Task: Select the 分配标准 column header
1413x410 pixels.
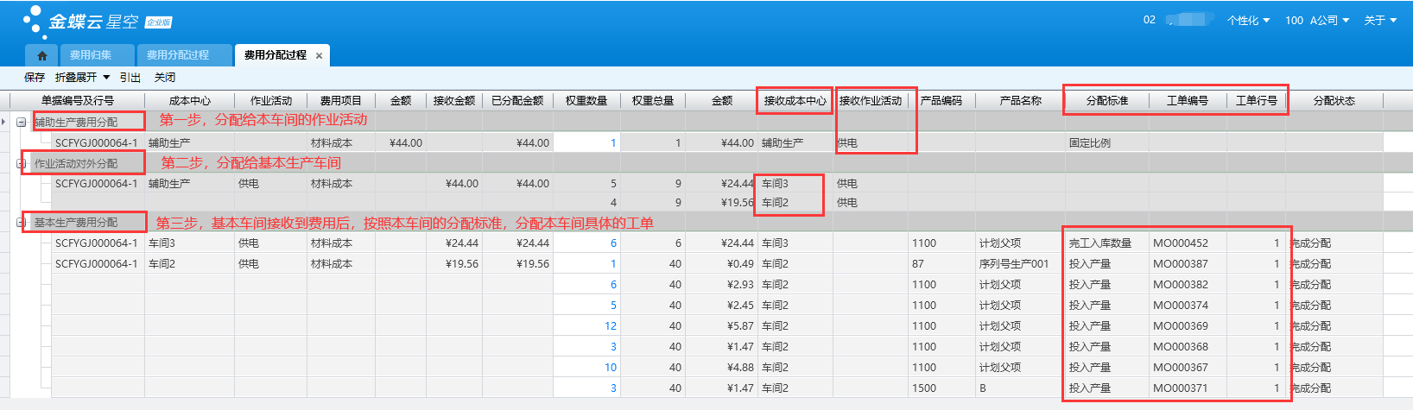Action: (x=1107, y=101)
